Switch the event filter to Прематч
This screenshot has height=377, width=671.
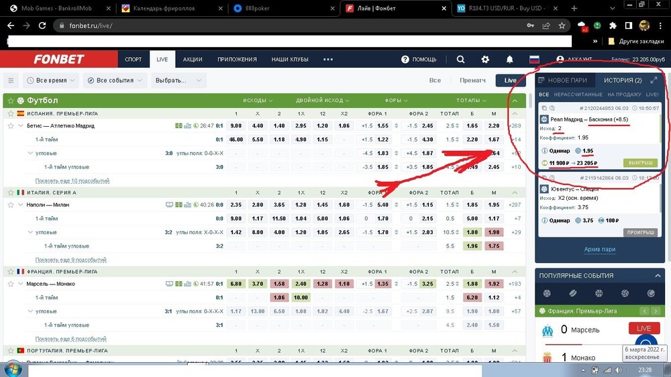(x=472, y=80)
